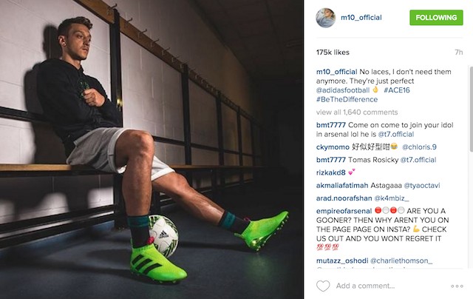This screenshot has height=299, width=473.
Task: Open m10_official username in header
Action: [x=361, y=18]
